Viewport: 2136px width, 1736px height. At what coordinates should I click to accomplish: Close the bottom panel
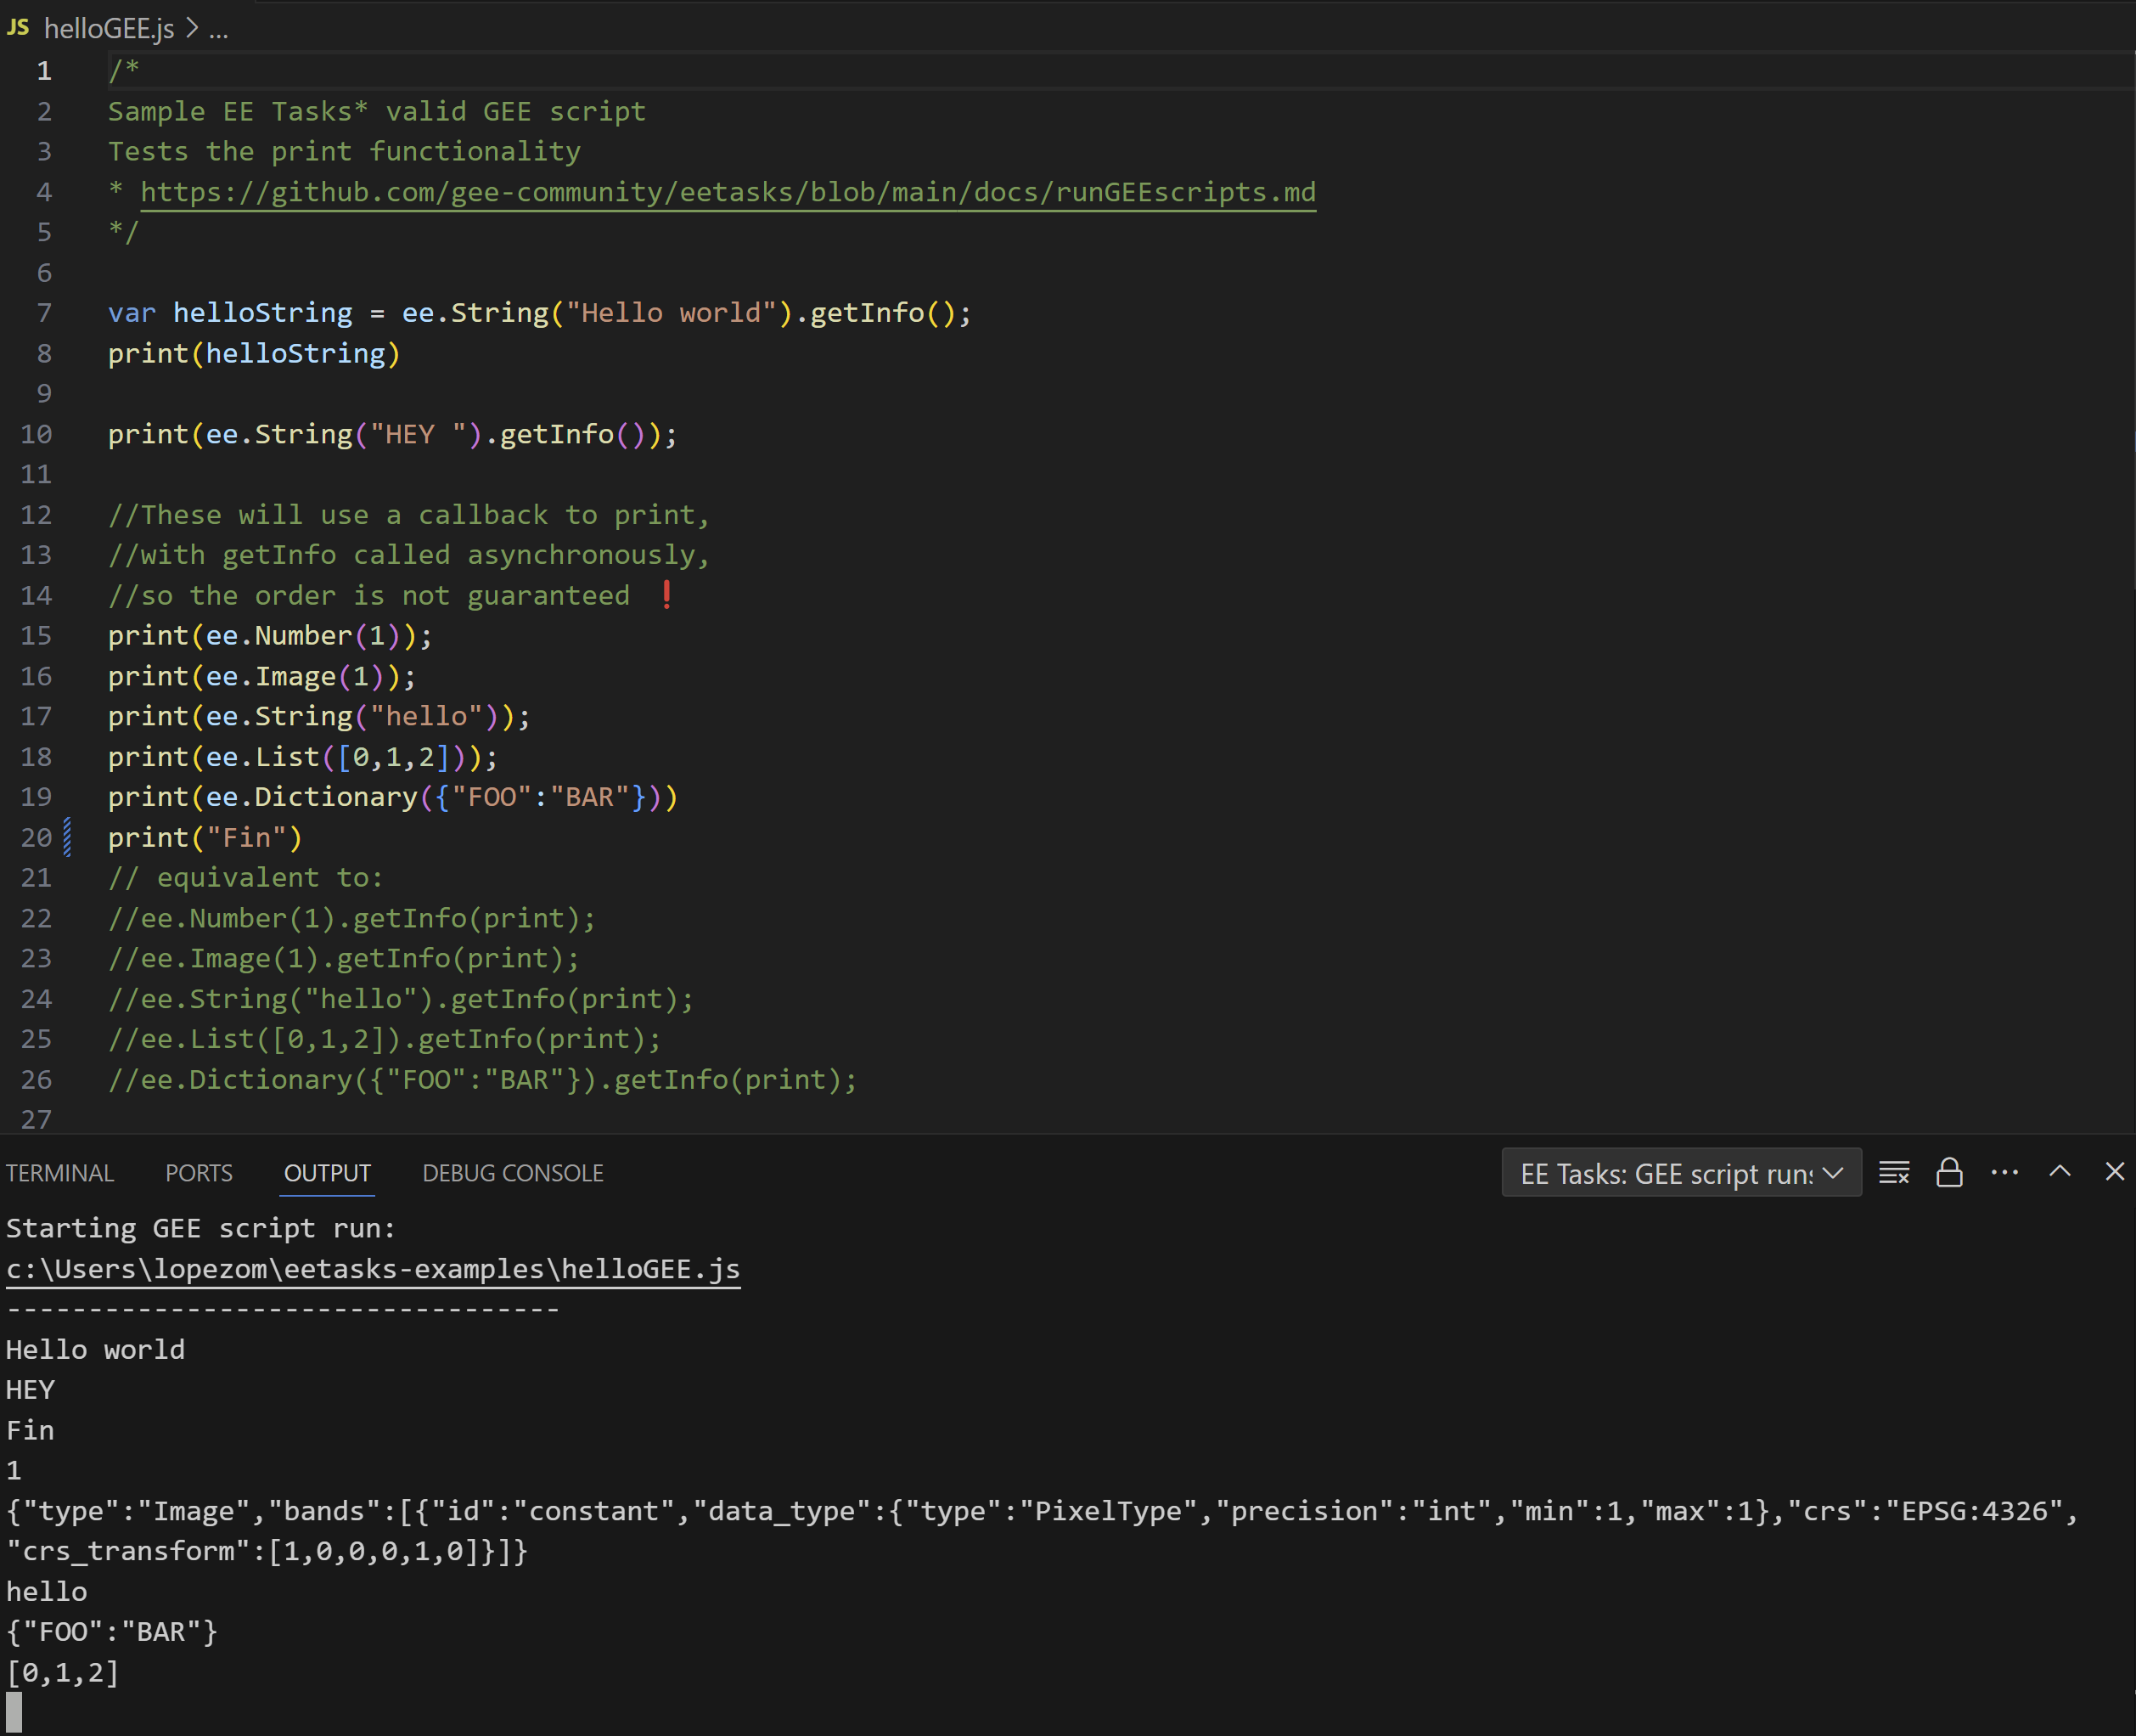point(2114,1172)
